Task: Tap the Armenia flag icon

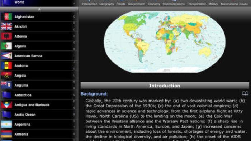Action: tap(6, 134)
